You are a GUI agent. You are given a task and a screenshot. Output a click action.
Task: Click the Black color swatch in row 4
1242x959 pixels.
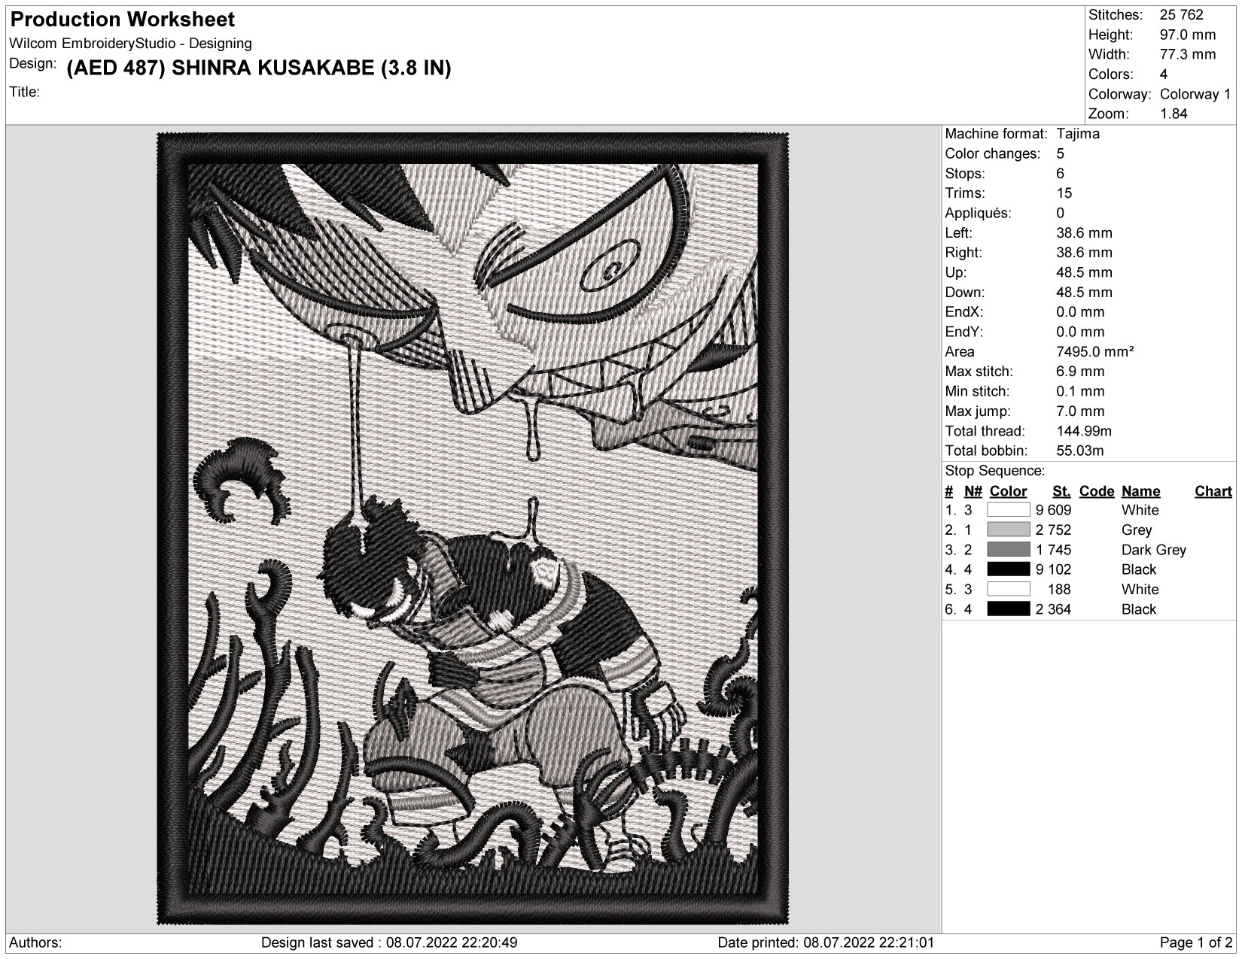[x=1008, y=569]
